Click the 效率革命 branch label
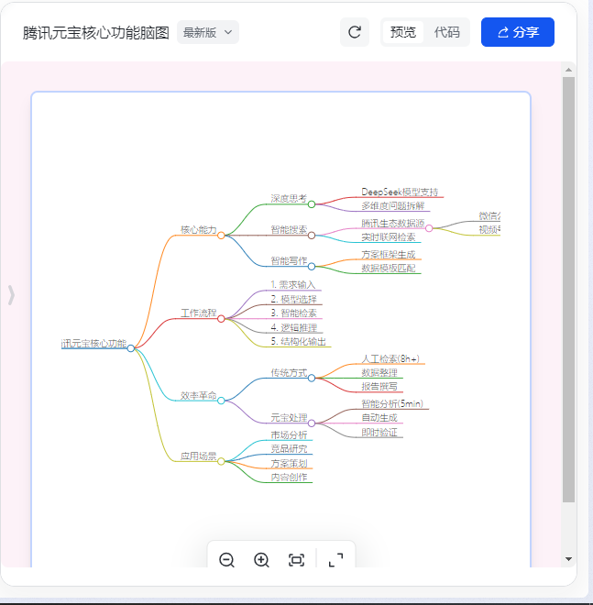This screenshot has width=593, height=605. (x=198, y=395)
